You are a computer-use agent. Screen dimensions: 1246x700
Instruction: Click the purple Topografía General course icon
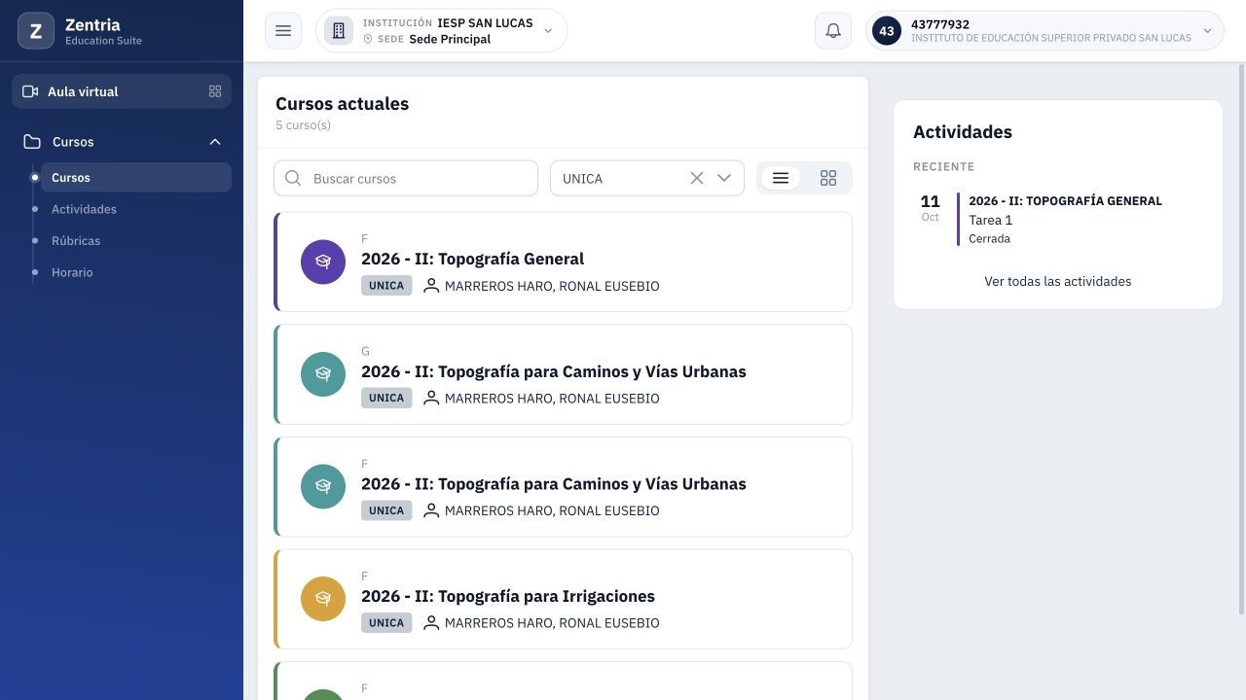[323, 262]
